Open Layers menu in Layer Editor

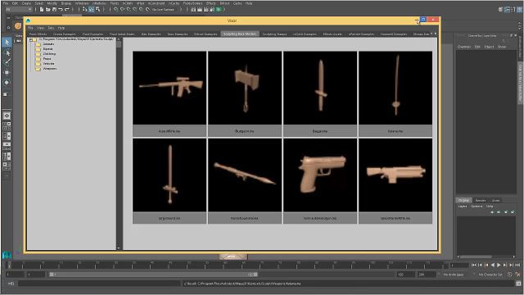(463, 206)
